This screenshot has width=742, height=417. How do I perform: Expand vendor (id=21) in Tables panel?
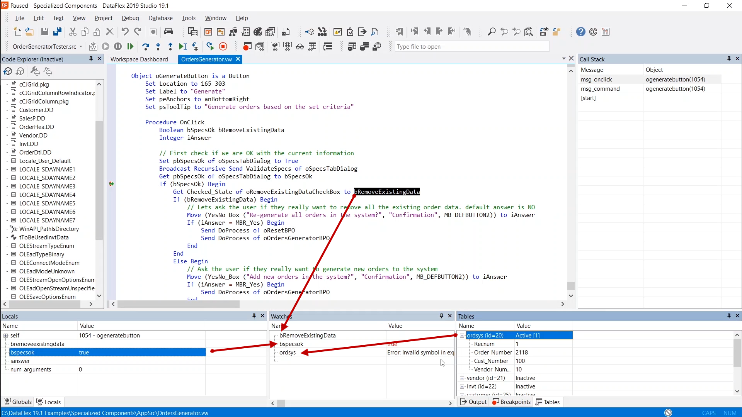click(462, 378)
